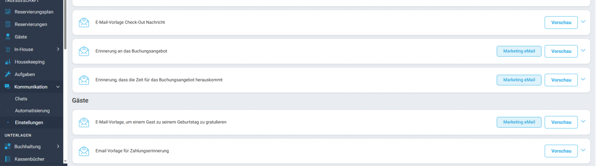Go to Automatisierung submenu item

tap(32, 111)
